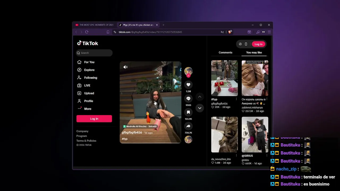Click the #fyp hashtag on video
The width and height of the screenshot is (340, 191).
pyautogui.click(x=125, y=139)
